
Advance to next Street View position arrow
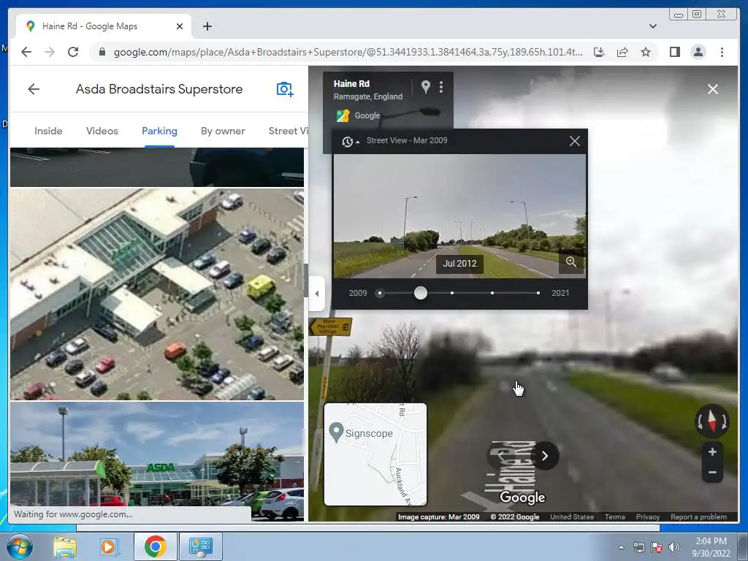[x=545, y=456]
